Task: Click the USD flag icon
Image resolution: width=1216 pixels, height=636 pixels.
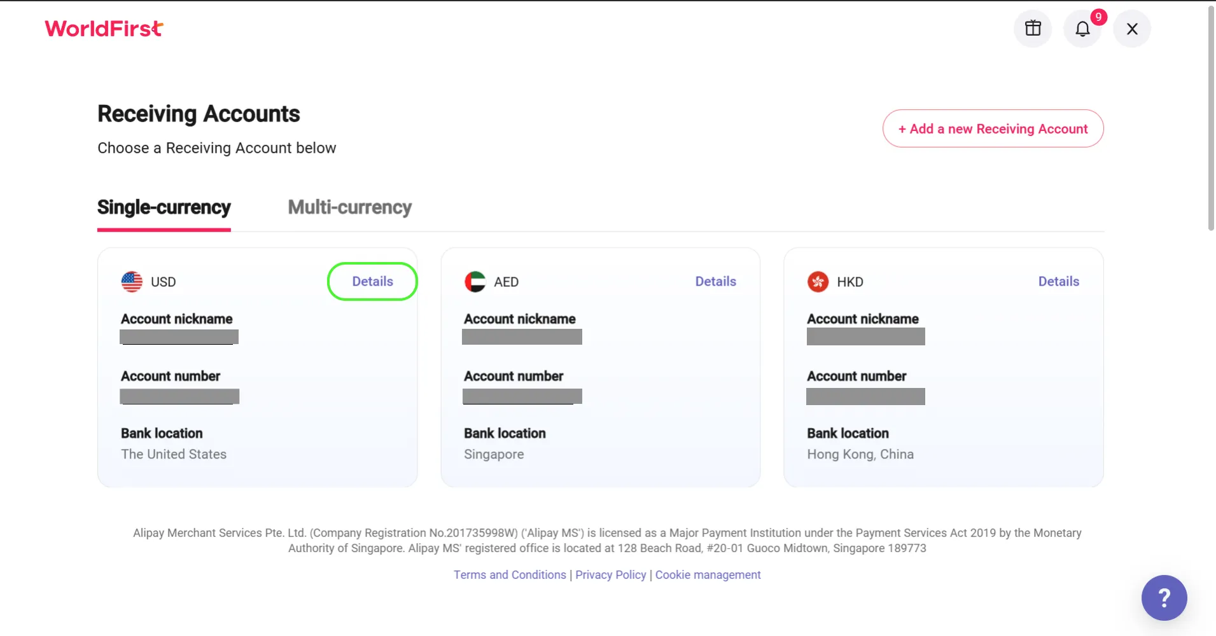Action: pyautogui.click(x=132, y=282)
